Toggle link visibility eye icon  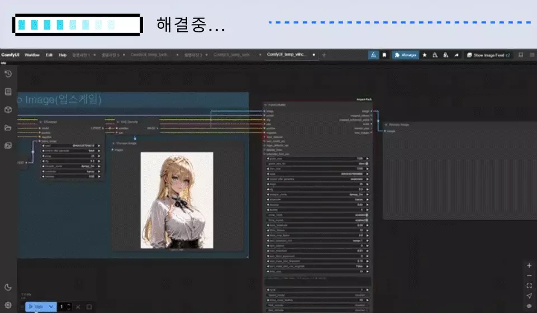coord(529,306)
